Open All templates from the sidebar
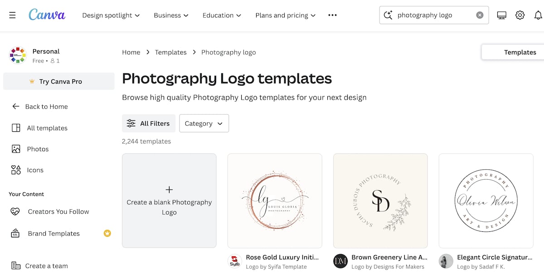Viewport: 544px width, 278px height. (46, 128)
